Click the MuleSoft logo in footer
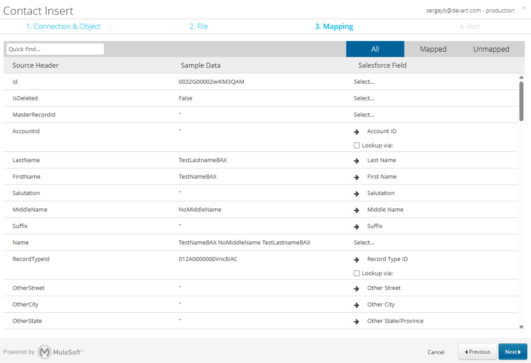This screenshot has width=531, height=363. [x=60, y=352]
